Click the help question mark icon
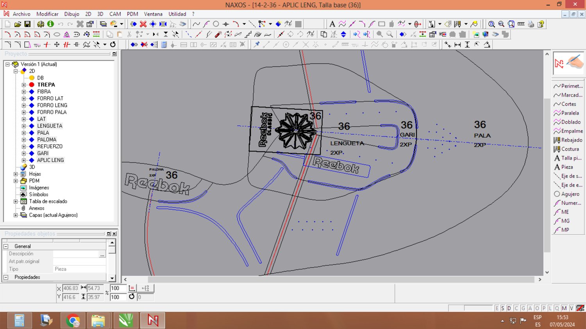586x329 pixels. point(541,24)
